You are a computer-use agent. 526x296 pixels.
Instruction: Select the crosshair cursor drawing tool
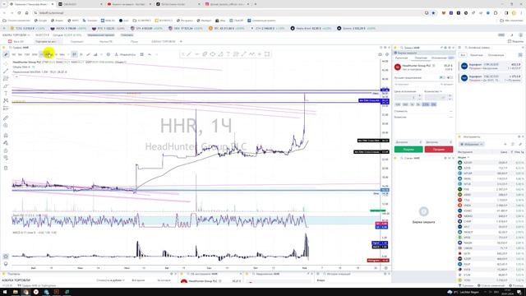(x=6, y=63)
